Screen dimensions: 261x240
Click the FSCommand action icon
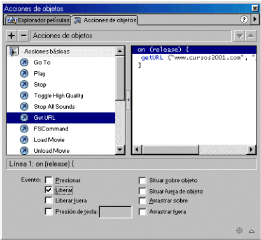24,129
